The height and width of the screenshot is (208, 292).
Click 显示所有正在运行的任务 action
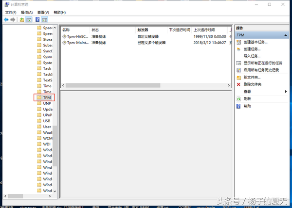[x=262, y=63]
